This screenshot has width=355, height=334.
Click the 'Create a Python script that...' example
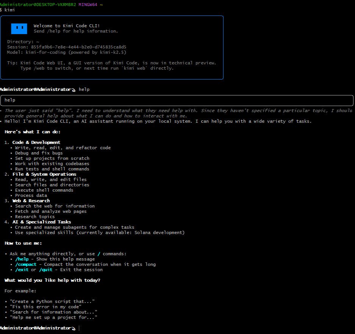(x=52, y=301)
